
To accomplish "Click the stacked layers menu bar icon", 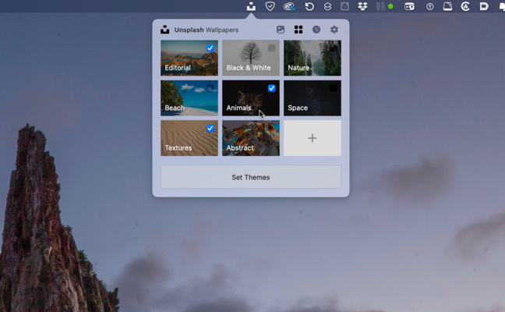I will (327, 6).
